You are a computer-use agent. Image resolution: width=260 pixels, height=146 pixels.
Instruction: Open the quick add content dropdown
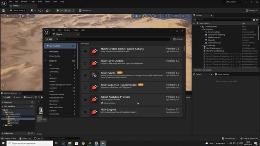tap(33, 11)
